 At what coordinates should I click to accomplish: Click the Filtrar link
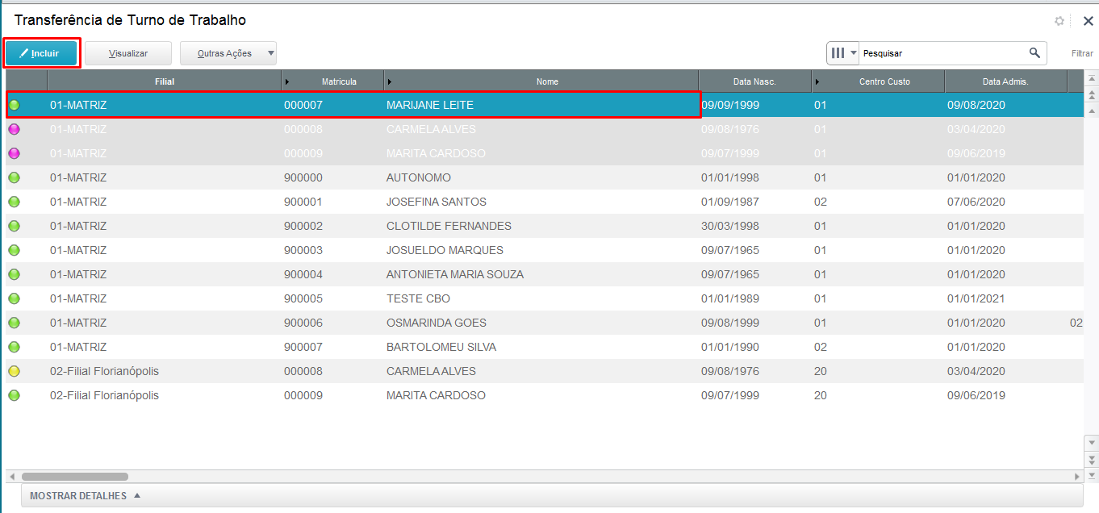[1082, 53]
